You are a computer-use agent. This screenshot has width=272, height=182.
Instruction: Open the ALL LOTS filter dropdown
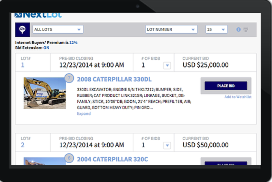(x=58, y=29)
